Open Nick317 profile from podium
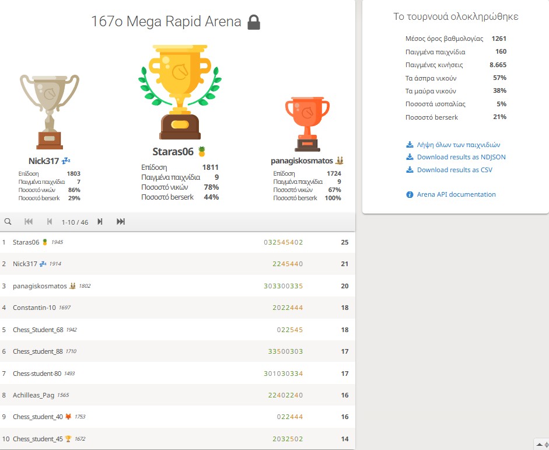 (x=44, y=161)
